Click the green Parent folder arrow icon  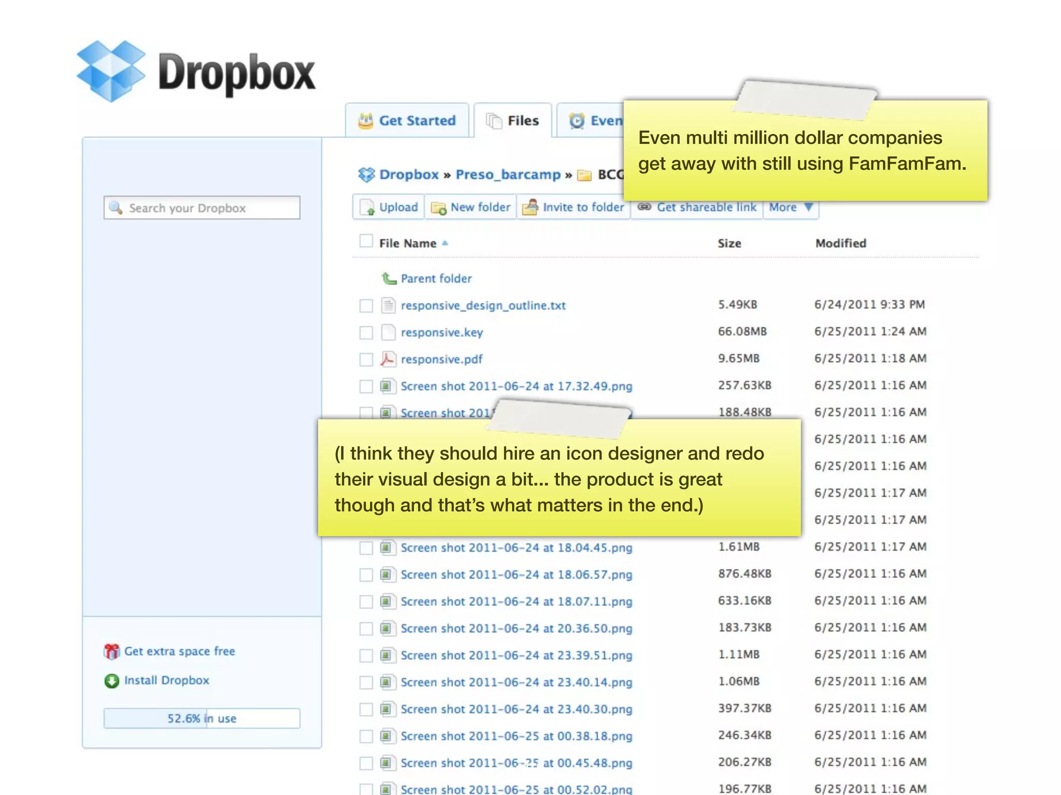click(x=389, y=278)
